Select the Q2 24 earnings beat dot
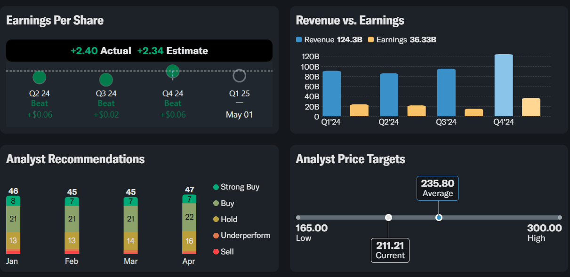Screen dimensions: 570x277 pos(40,78)
